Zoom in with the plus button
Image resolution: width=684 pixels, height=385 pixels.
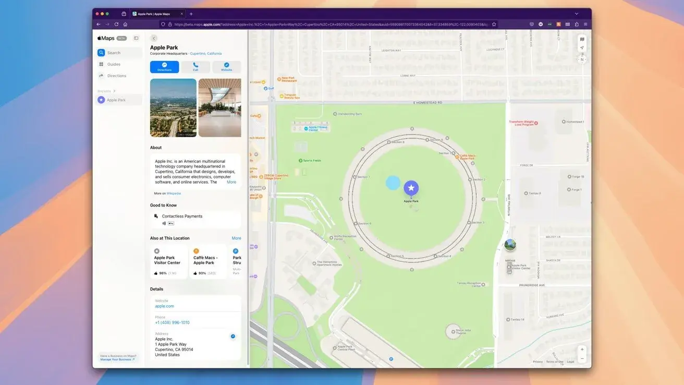click(582, 349)
